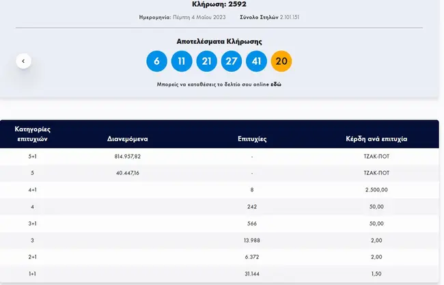Image resolution: width=444 pixels, height=285 pixels.
Task: Click the blue ball number 21
Action: 206,62
